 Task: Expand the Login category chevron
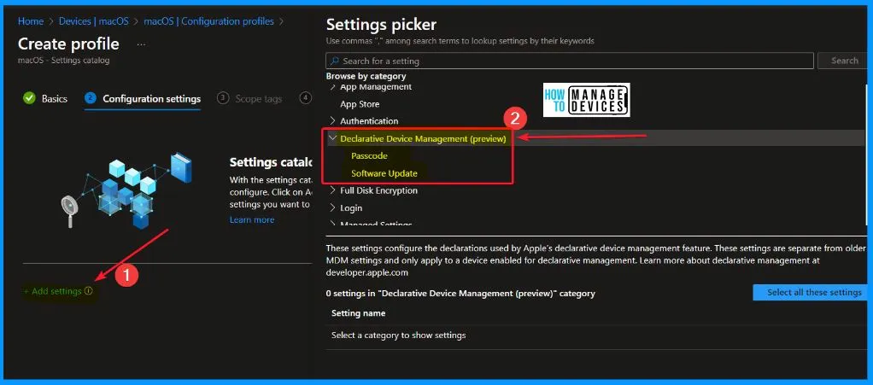pos(333,207)
